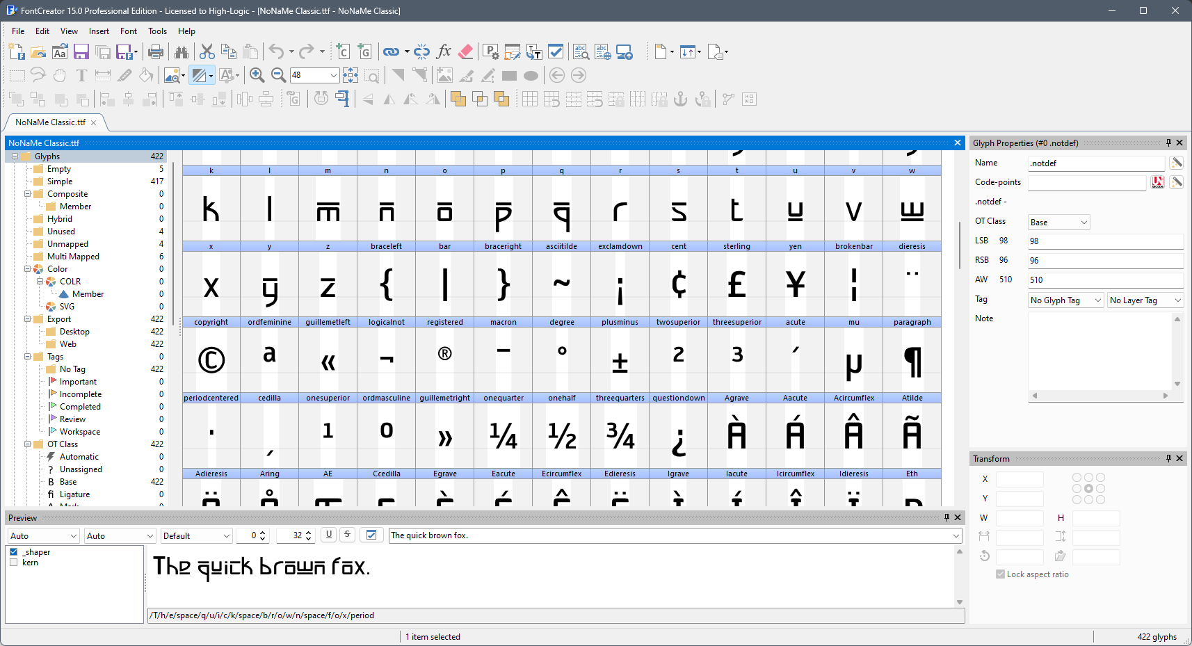
Task: Click the edit icon beside Name field
Action: tap(1176, 163)
